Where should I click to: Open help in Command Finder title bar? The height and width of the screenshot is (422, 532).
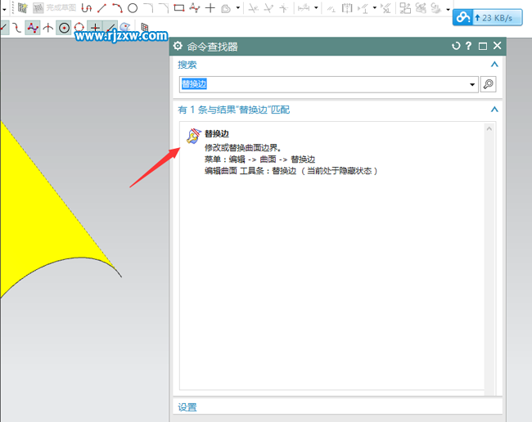pos(468,46)
